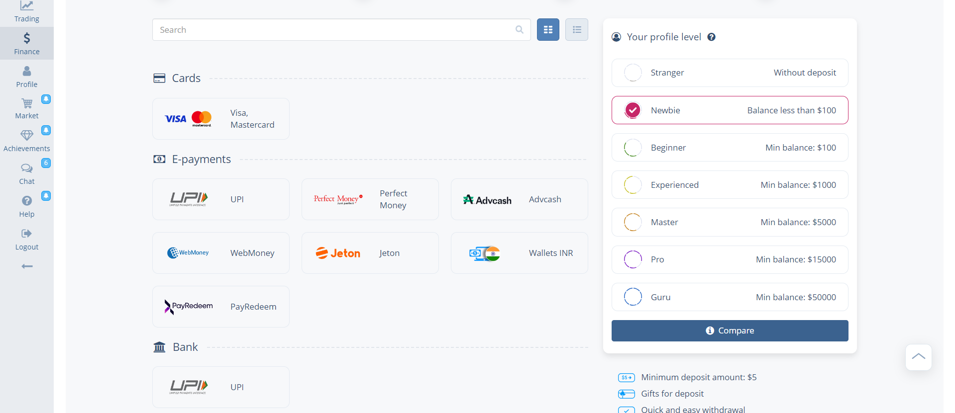
Task: Go to Logout menu label
Action: point(27,247)
